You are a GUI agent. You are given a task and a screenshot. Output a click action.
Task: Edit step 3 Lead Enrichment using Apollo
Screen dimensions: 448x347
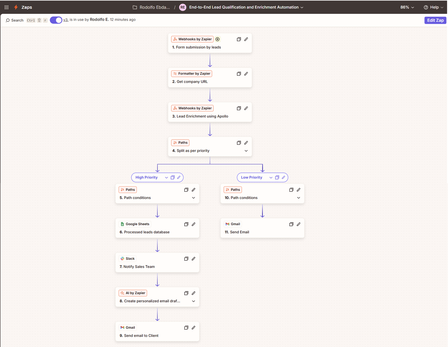click(246, 108)
